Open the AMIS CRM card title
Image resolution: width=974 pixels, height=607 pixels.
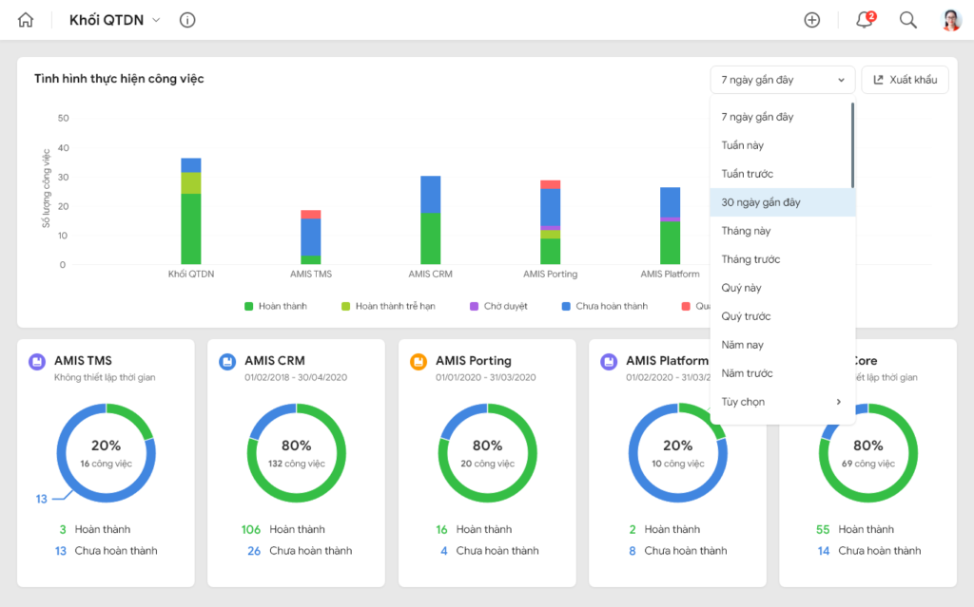(275, 361)
